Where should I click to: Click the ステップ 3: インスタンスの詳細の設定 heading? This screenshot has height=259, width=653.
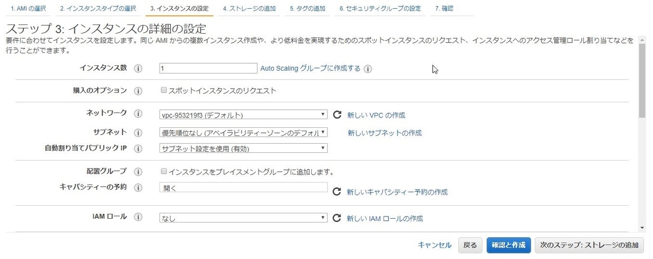[x=106, y=29]
